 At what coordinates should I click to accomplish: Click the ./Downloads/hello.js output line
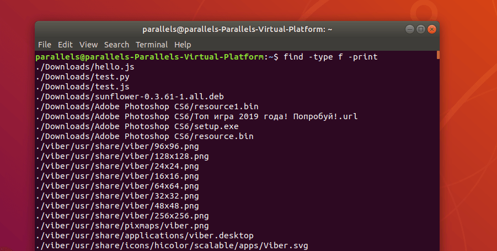(85, 67)
